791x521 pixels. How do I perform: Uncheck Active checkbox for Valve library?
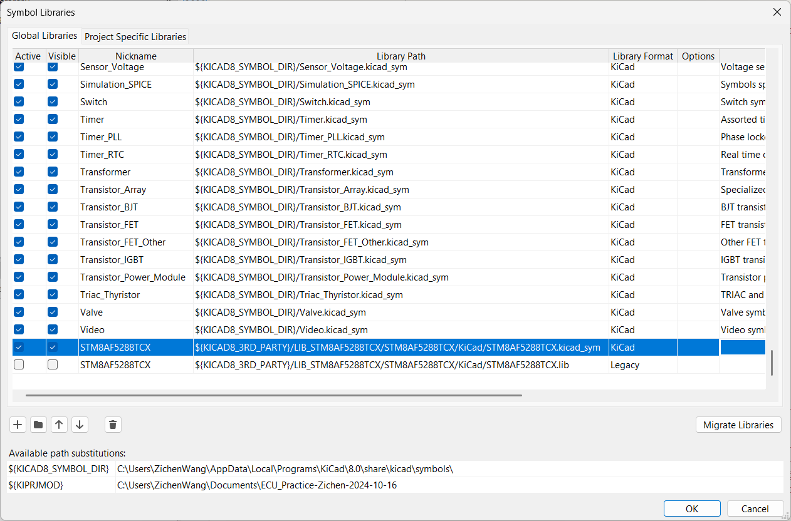click(19, 312)
